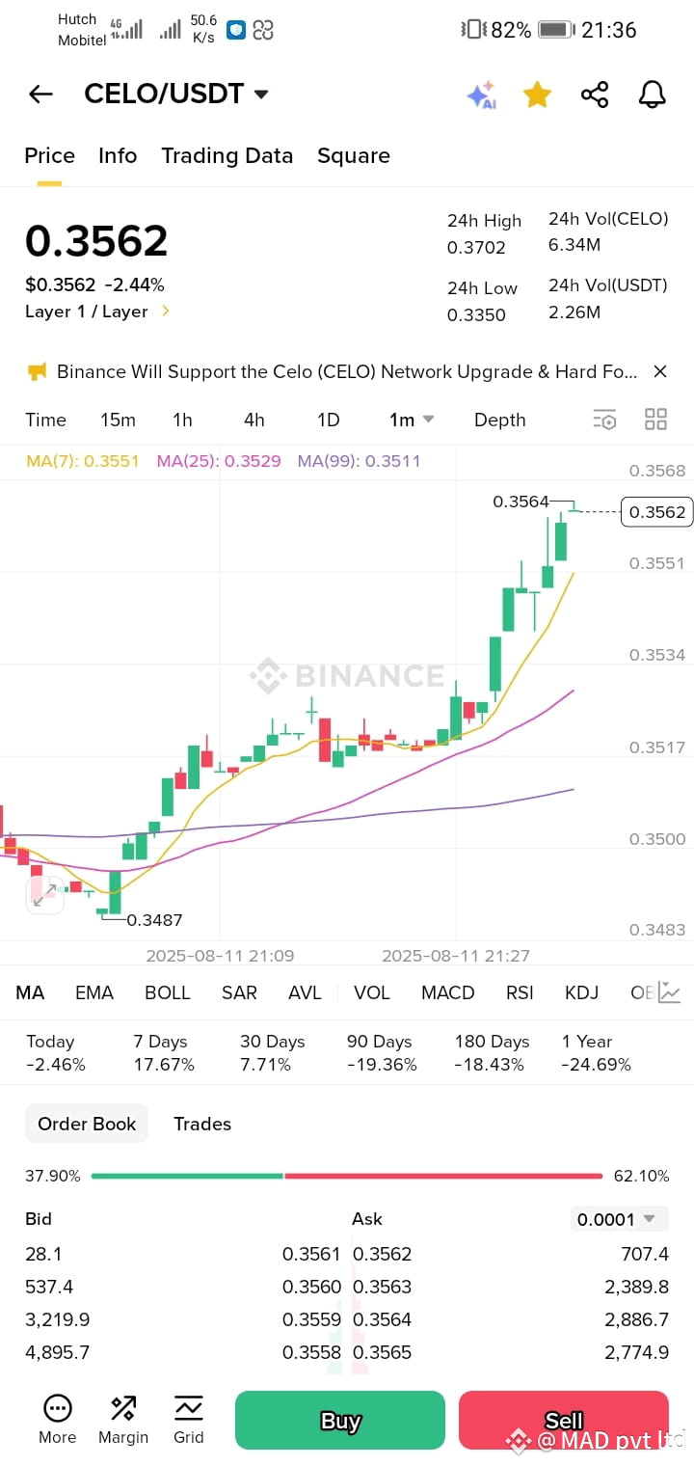This screenshot has height=1466, width=694.
Task: Open price alert bell icon
Action: pyautogui.click(x=653, y=95)
